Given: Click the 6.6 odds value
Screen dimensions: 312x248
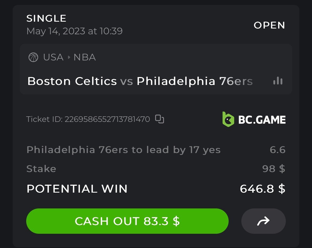Looking at the screenshot, I should point(277,150).
